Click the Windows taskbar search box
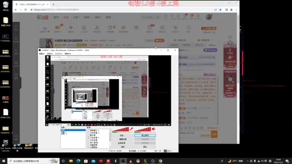The width and height of the screenshot is (292, 164). (34, 161)
